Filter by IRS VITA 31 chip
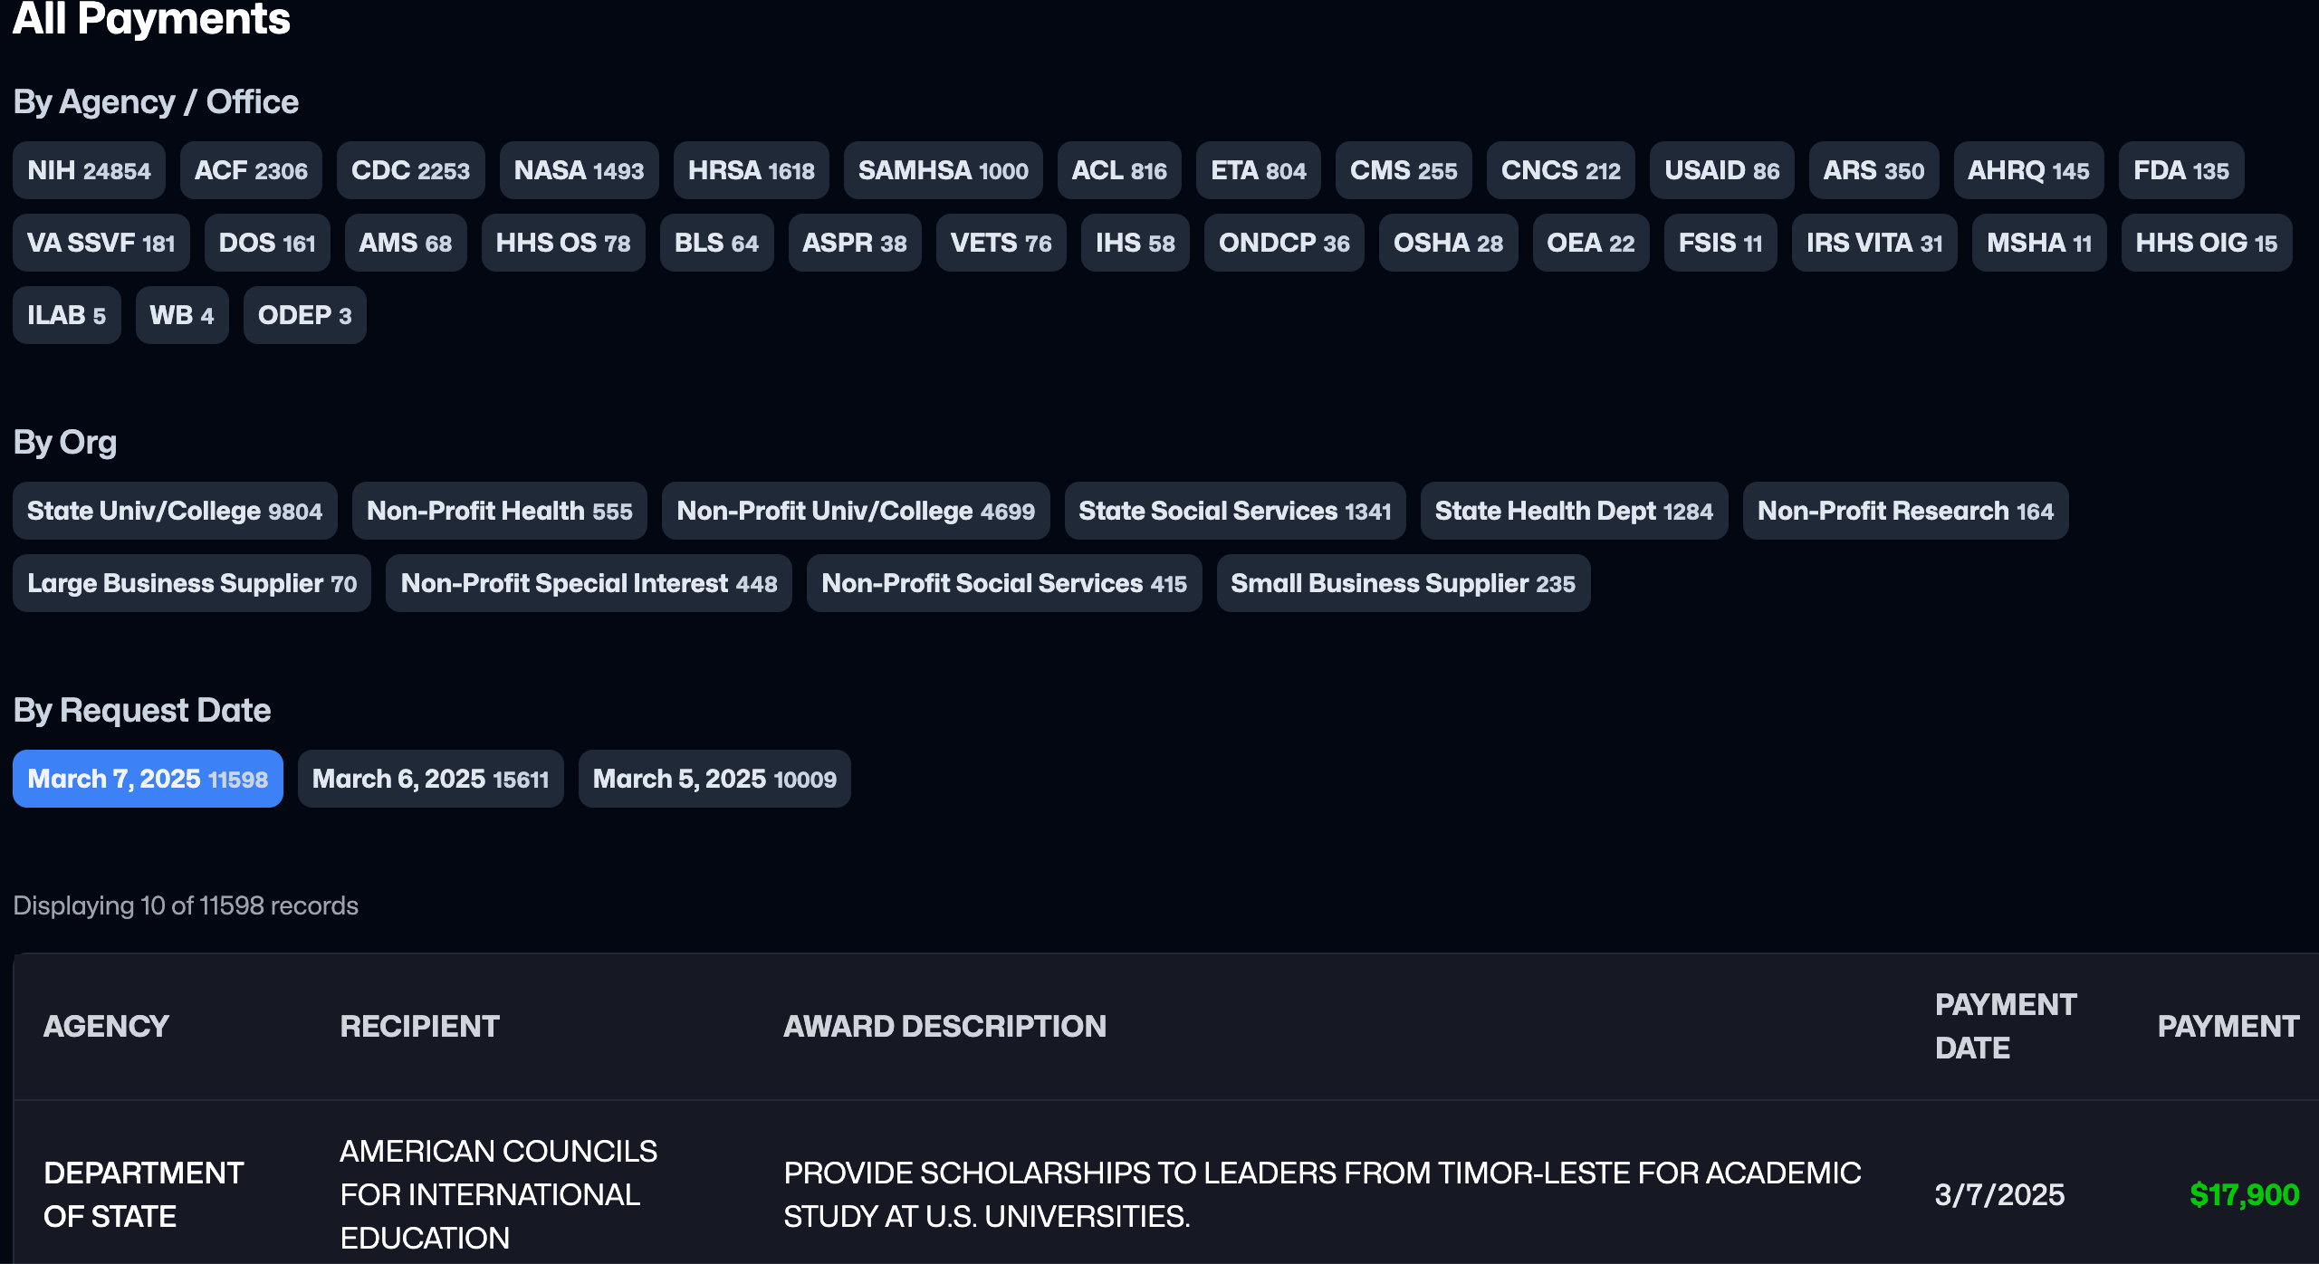The height and width of the screenshot is (1264, 2319). click(1874, 243)
